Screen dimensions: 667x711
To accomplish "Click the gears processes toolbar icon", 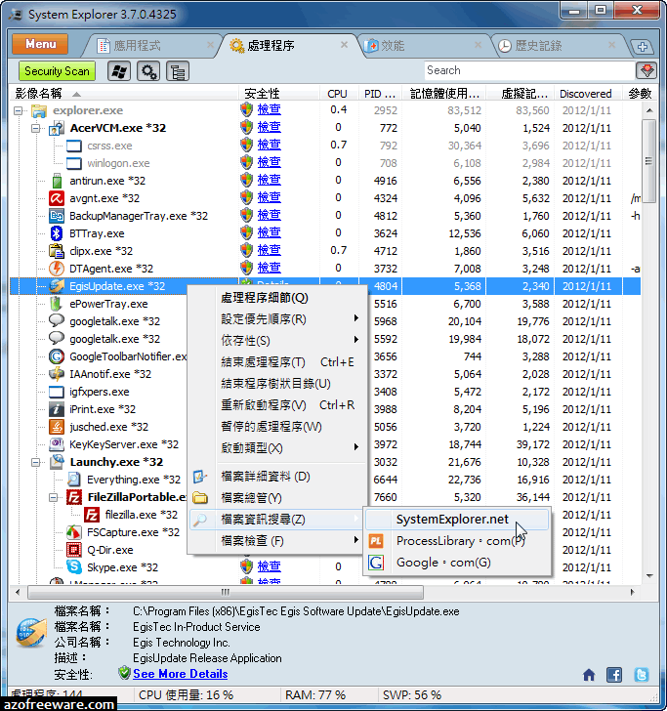I will point(148,71).
